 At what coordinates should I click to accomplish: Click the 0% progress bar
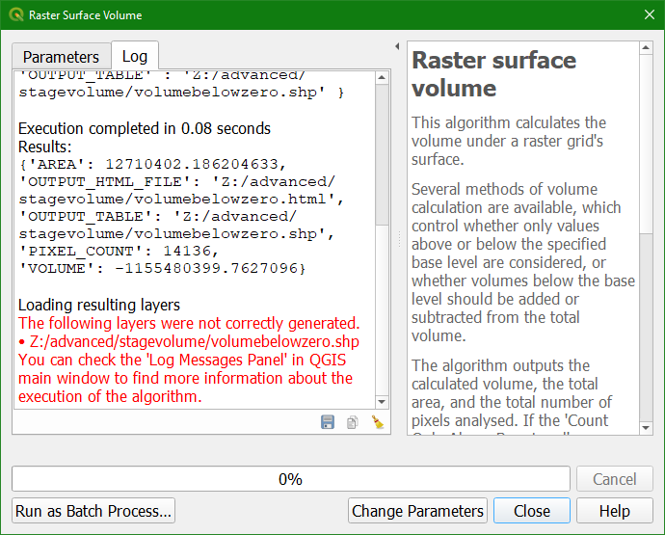[x=290, y=479]
